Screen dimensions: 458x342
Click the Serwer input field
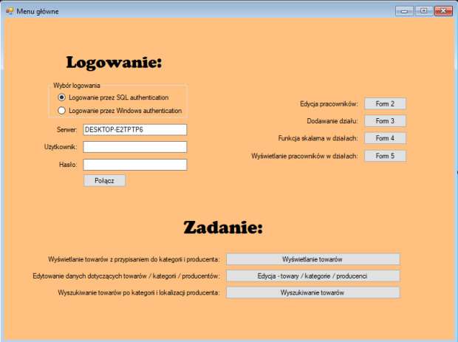click(x=135, y=130)
